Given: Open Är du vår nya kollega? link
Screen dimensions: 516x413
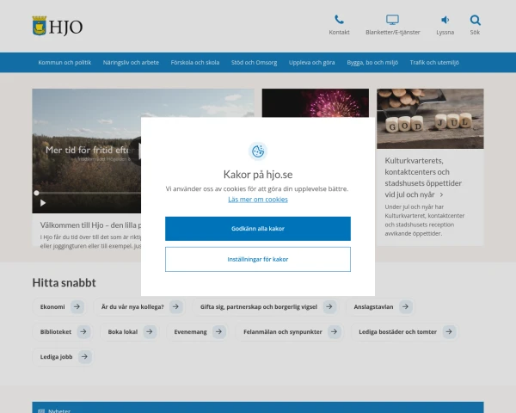Looking at the screenshot, I should [139, 306].
